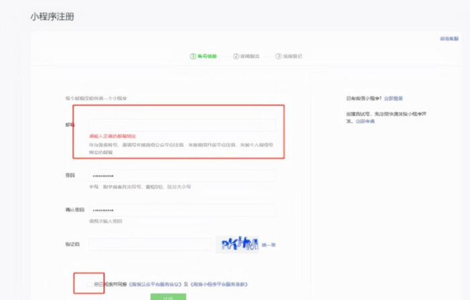
Task: Click the blue link at the top right
Action: coord(449,39)
